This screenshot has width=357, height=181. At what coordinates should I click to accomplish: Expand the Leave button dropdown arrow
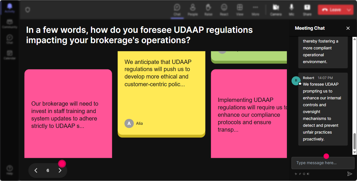[x=349, y=10]
